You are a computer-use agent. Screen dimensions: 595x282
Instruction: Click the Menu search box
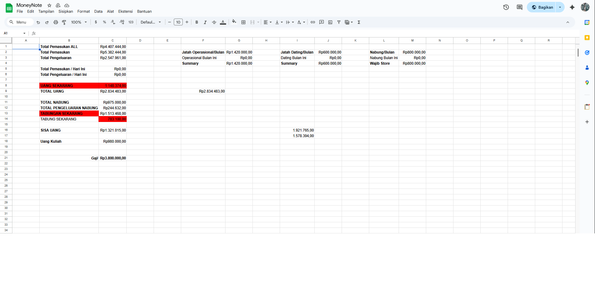pyautogui.click(x=20, y=22)
